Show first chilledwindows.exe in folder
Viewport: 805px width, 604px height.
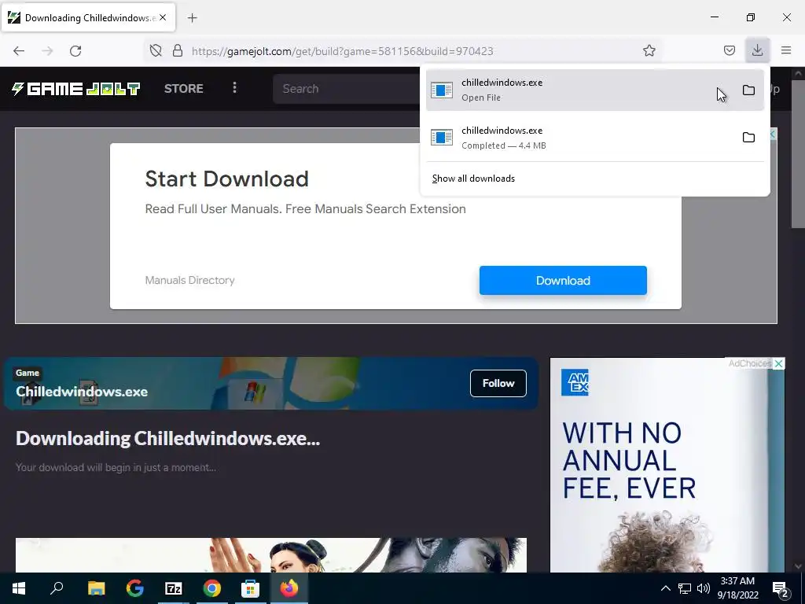point(748,90)
